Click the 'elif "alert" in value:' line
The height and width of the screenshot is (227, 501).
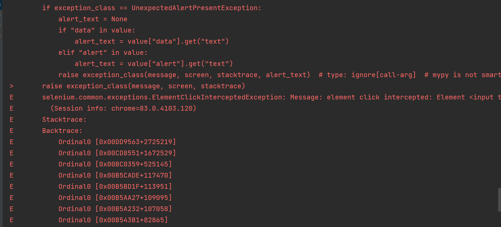coord(103,52)
